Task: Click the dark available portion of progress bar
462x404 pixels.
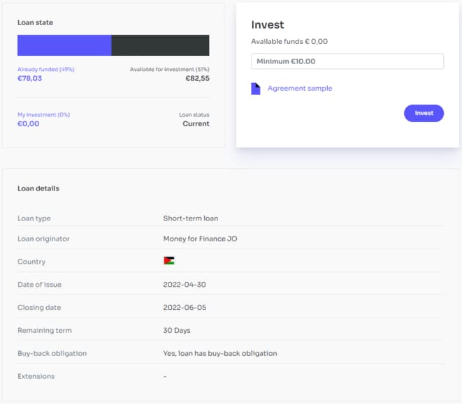Action: (x=160, y=45)
